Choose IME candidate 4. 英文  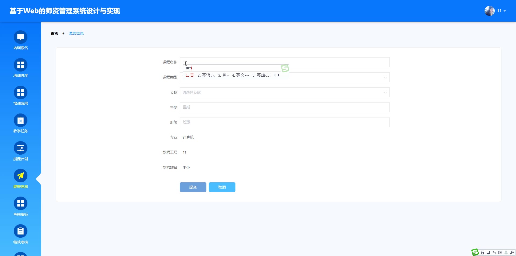pos(241,75)
